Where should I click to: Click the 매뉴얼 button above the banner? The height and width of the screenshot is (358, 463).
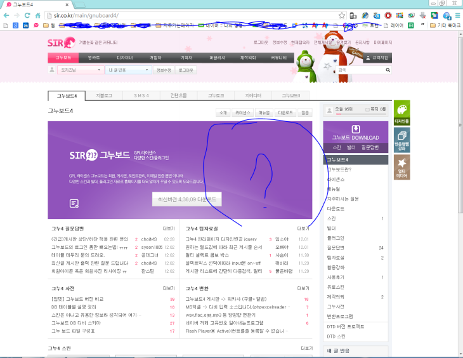[x=264, y=112]
